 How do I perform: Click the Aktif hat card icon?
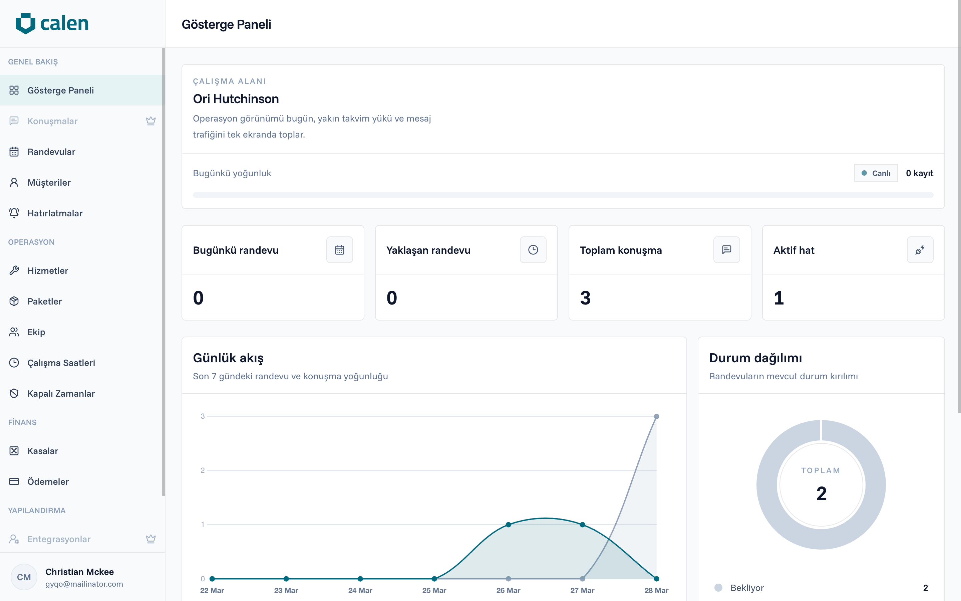point(921,250)
